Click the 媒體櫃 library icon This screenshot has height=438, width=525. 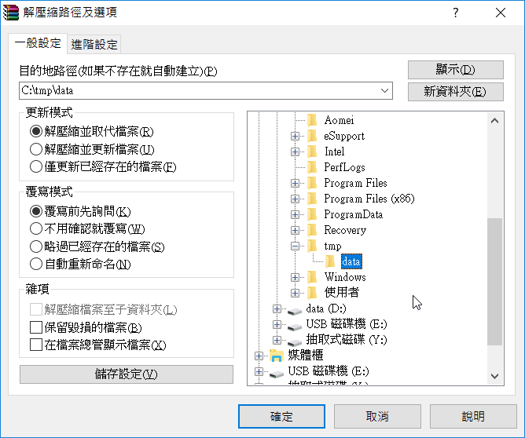(x=277, y=356)
